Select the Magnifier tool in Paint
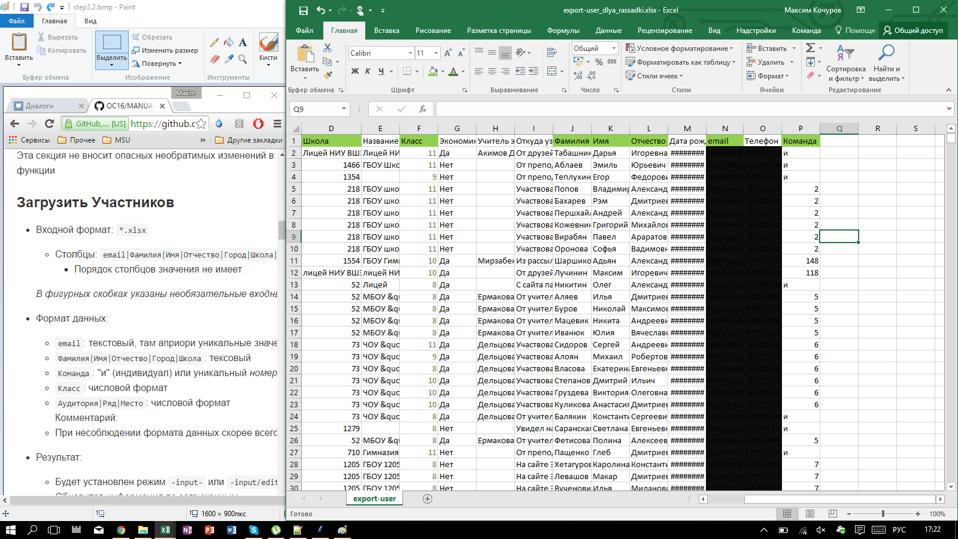The image size is (958, 539). point(242,59)
